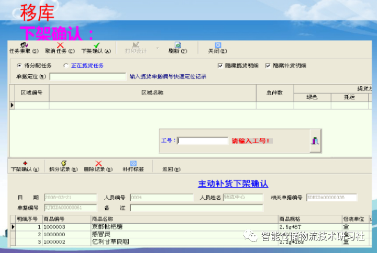Screen dimensions: 377x253
Task: Click the 关闭 (E) toolbar icon
Action: [218, 45]
